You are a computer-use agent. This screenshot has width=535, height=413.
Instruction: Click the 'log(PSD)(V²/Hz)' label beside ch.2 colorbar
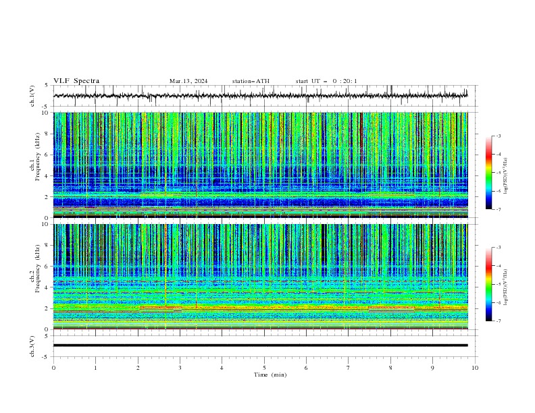click(x=506, y=287)
